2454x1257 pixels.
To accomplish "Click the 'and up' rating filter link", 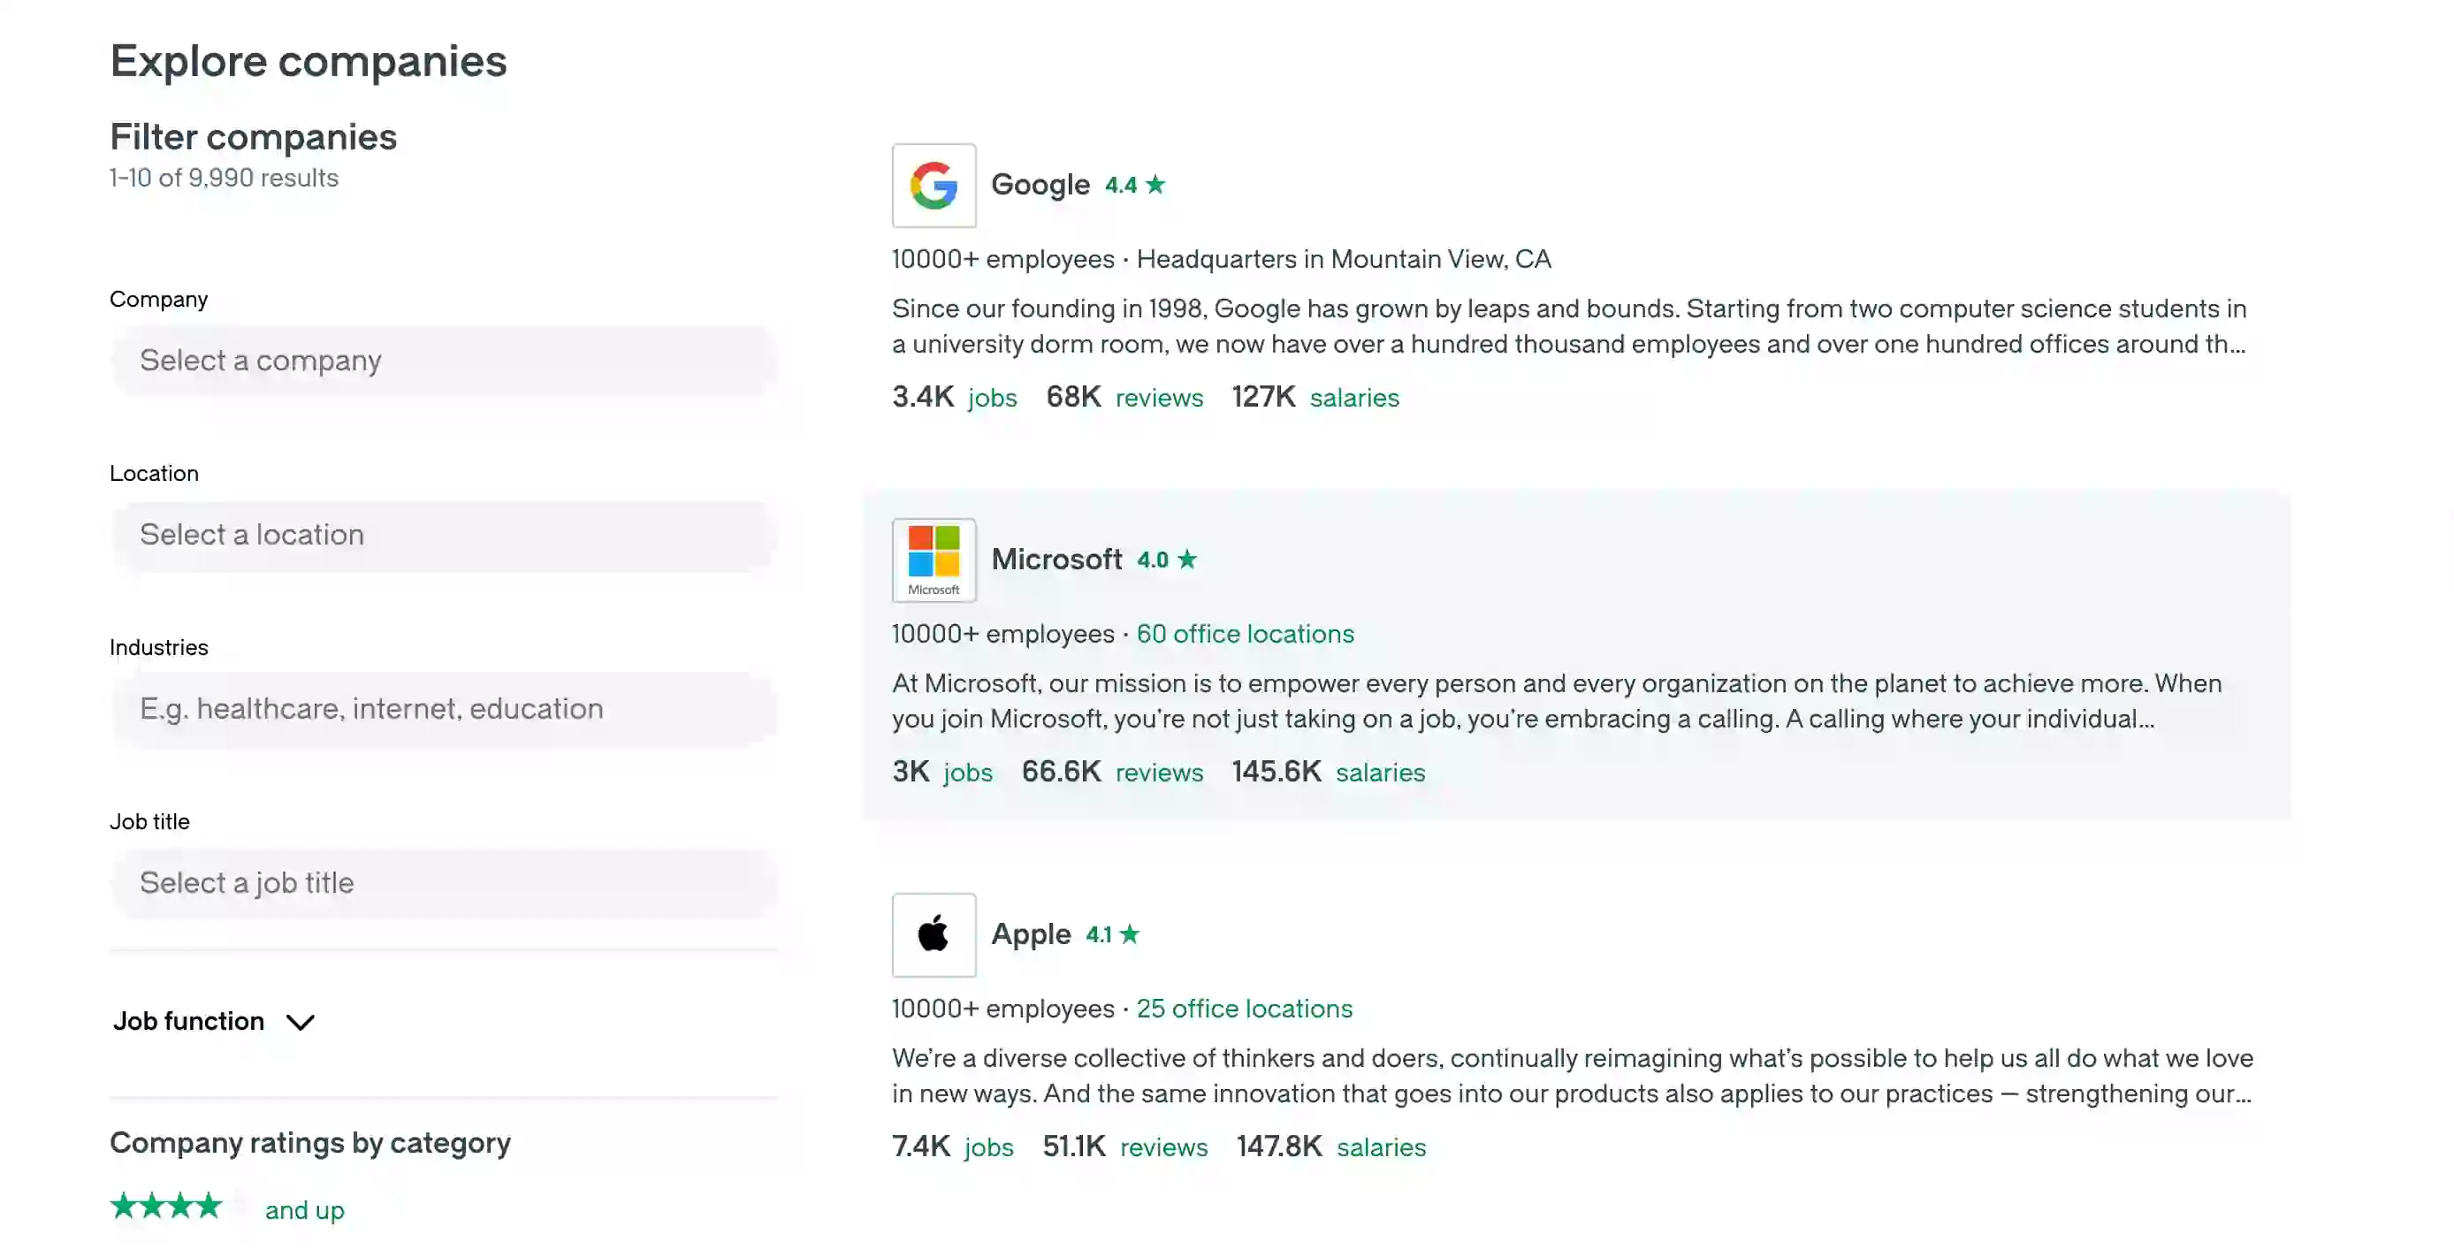I will point(305,1210).
